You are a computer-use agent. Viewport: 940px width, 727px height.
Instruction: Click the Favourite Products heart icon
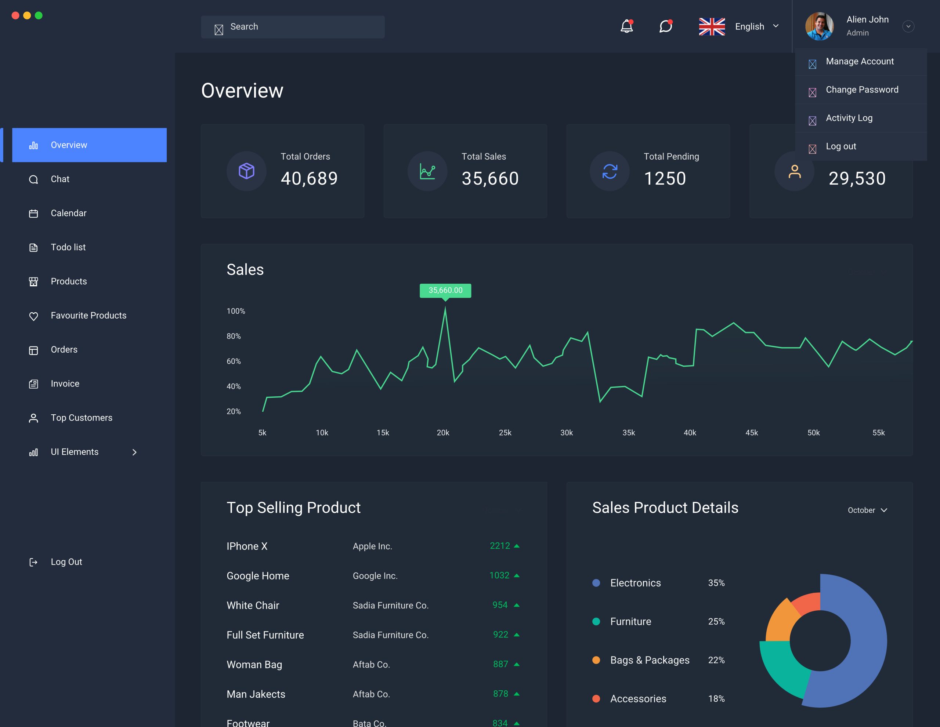coord(33,316)
